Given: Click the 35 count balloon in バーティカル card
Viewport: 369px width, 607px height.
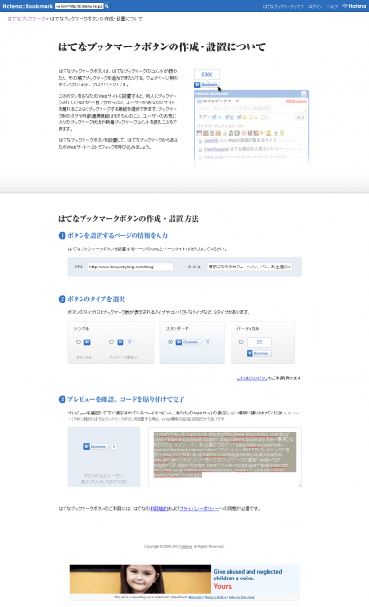Looking at the screenshot, I should tap(259, 342).
